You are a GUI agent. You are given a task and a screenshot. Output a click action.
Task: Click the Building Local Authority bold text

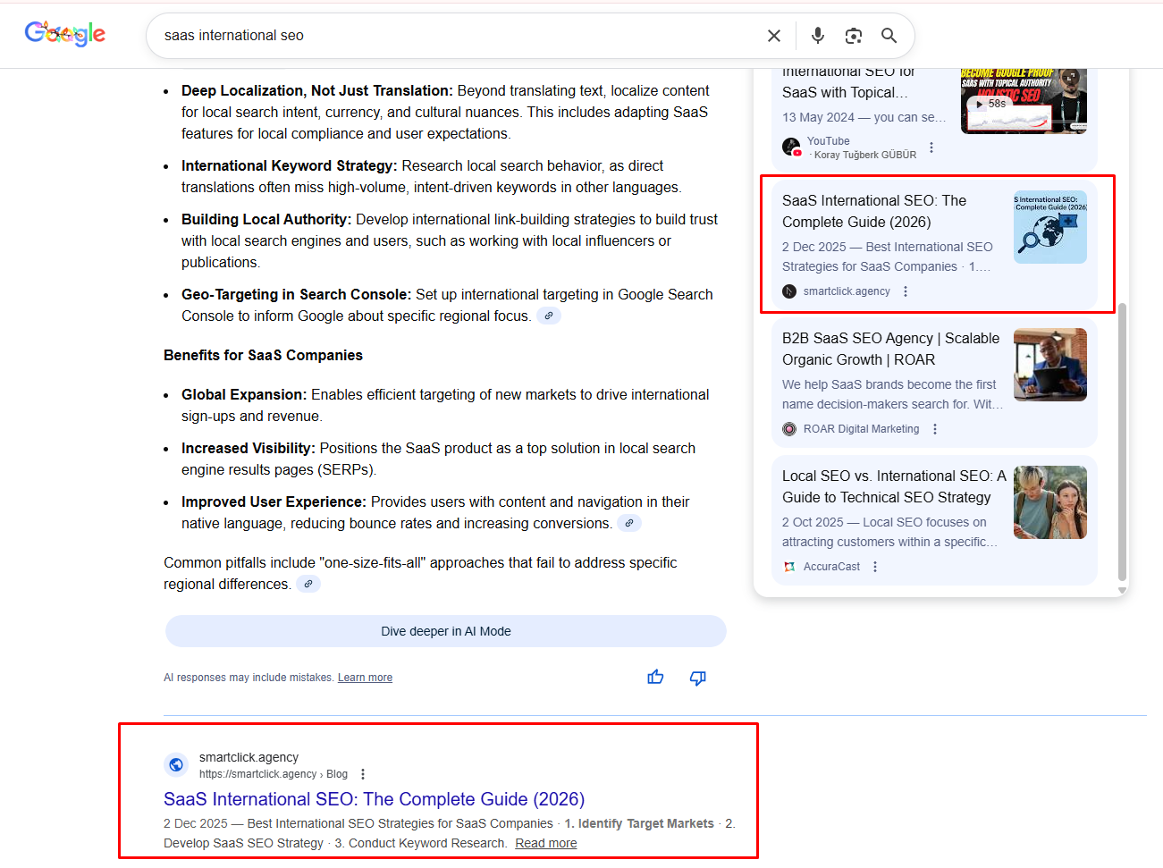[x=266, y=219]
